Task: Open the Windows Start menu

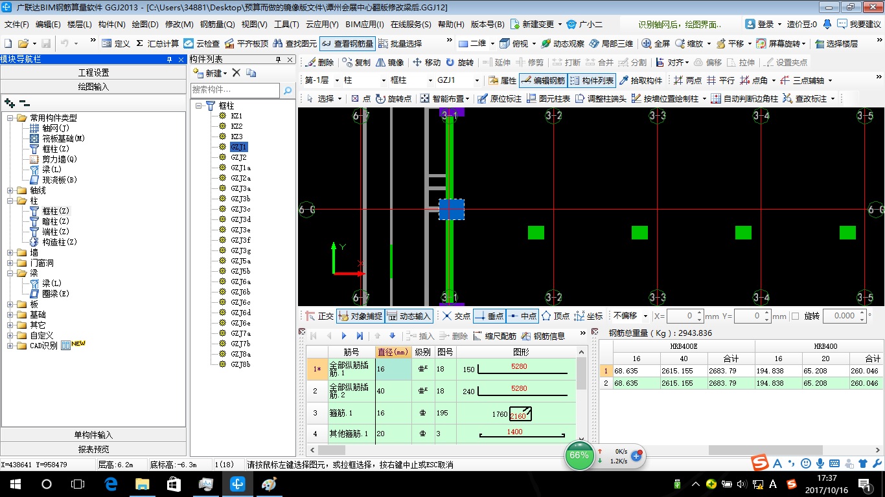Action: [x=15, y=483]
